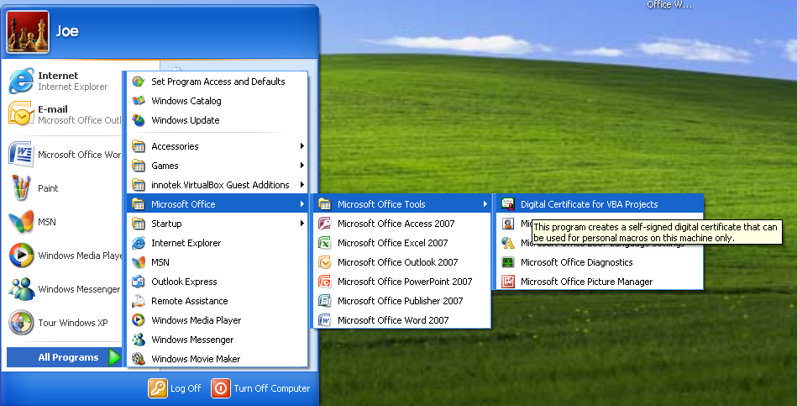The height and width of the screenshot is (406, 797).
Task: Choose MSN in All Programs list
Action: point(217,262)
